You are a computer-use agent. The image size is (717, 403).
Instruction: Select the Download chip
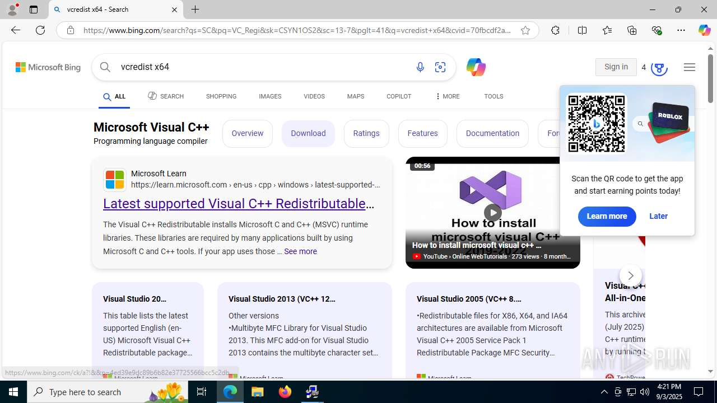(x=308, y=134)
